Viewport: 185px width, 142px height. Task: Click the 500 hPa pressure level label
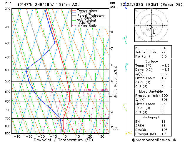[8, 70]
